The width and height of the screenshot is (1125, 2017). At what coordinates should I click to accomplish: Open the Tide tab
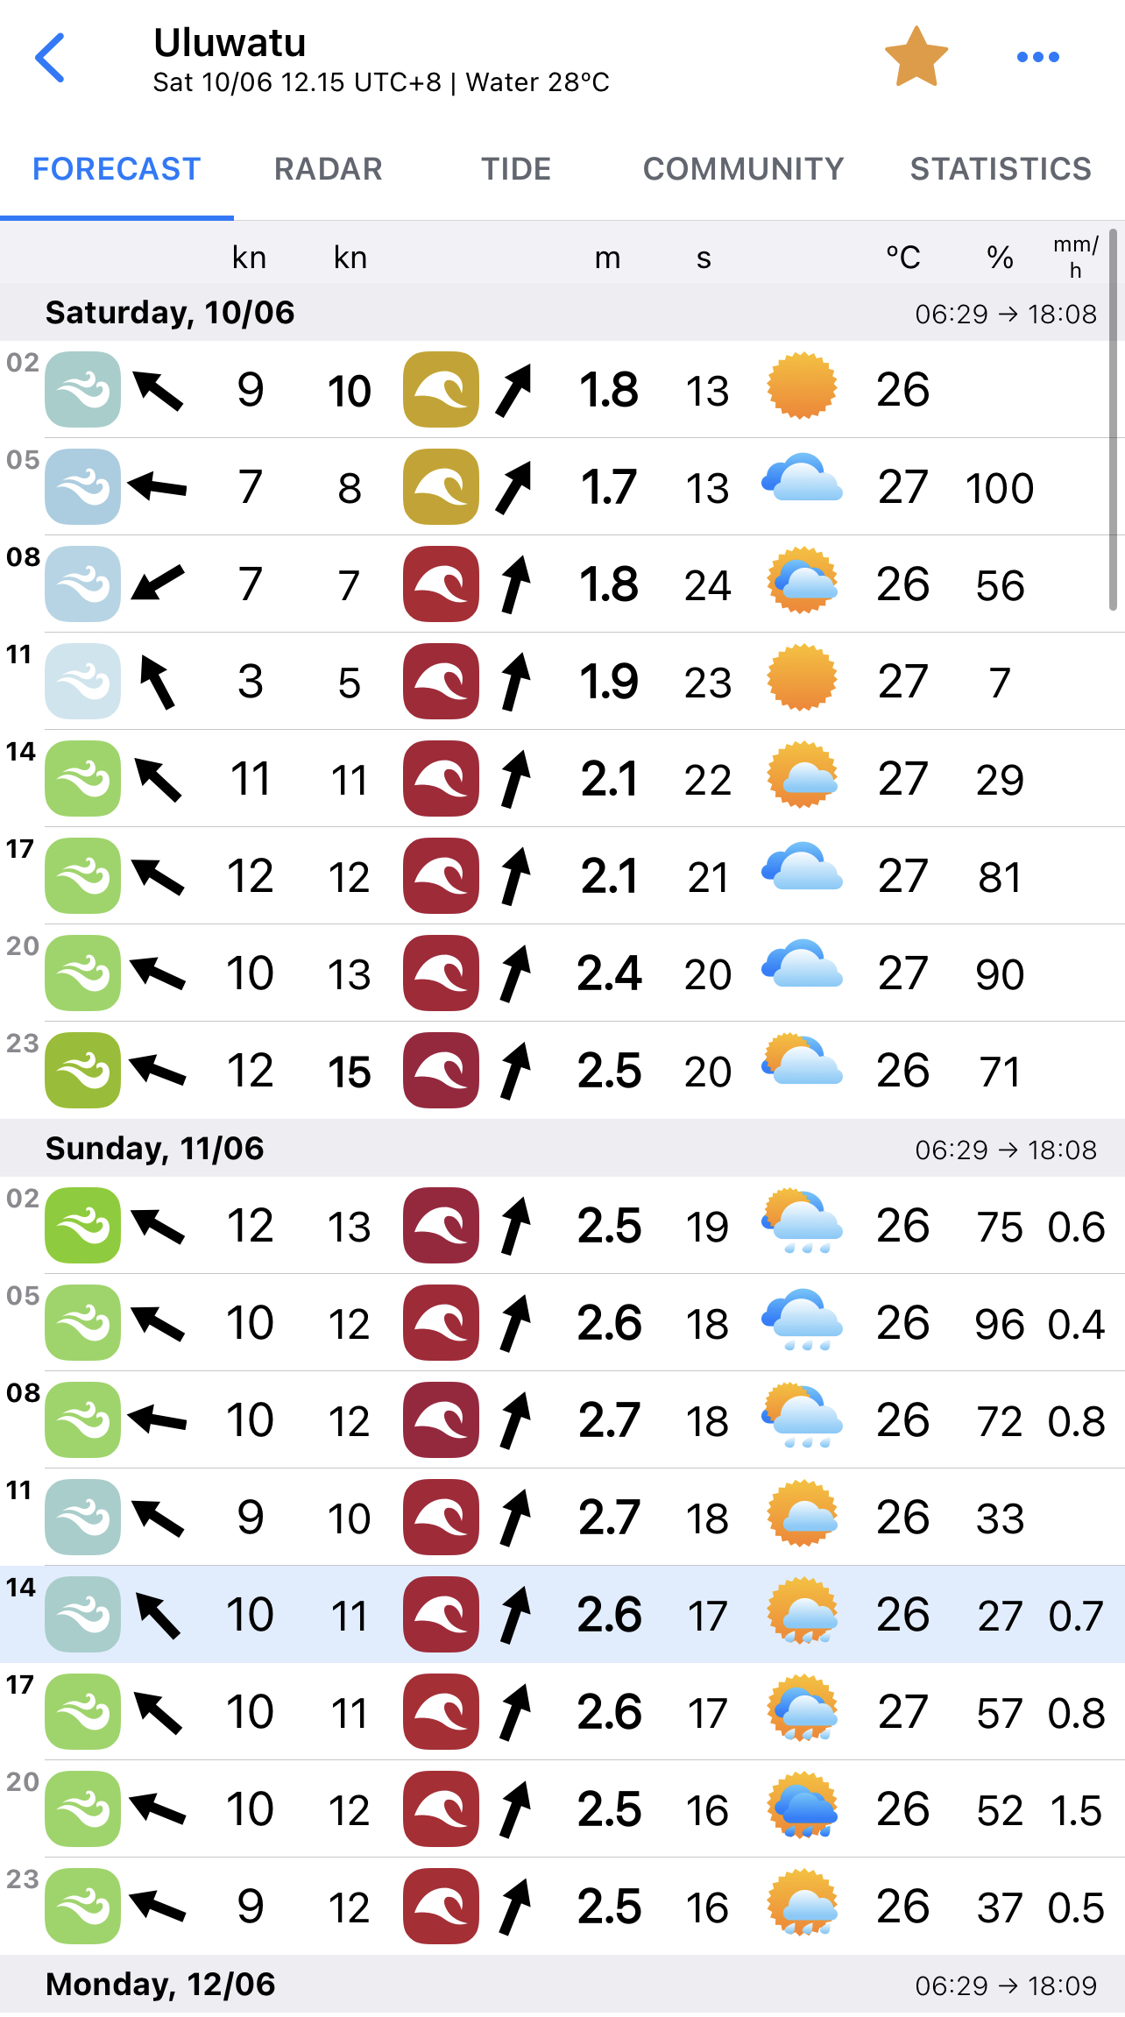pyautogui.click(x=516, y=169)
